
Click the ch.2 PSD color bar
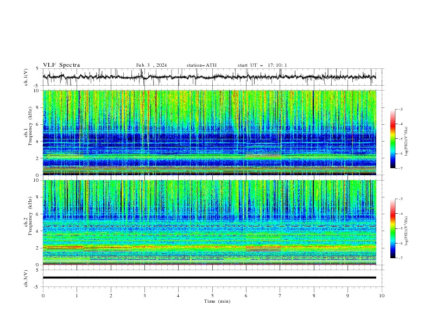[393, 228]
